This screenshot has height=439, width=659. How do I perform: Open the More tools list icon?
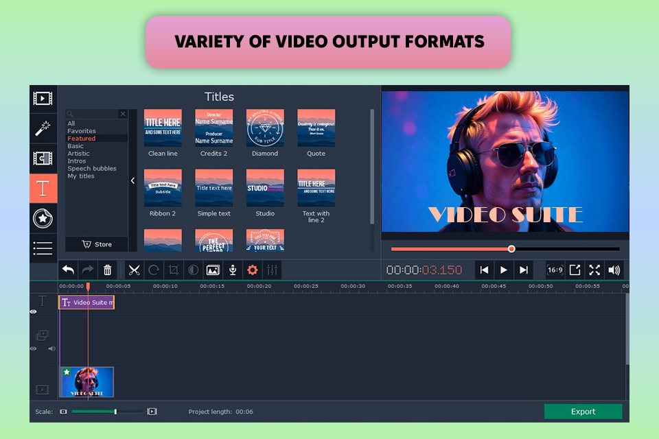pyautogui.click(x=43, y=248)
